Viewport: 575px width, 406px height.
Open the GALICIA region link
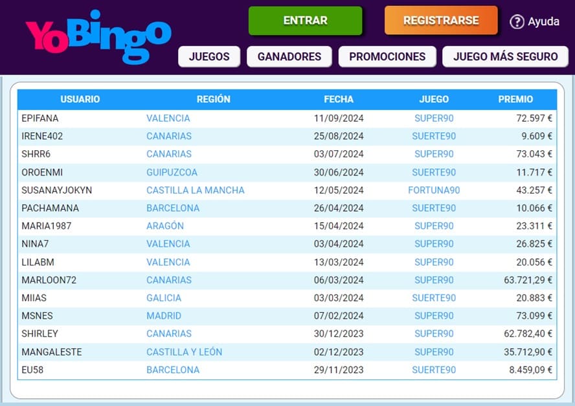(164, 297)
